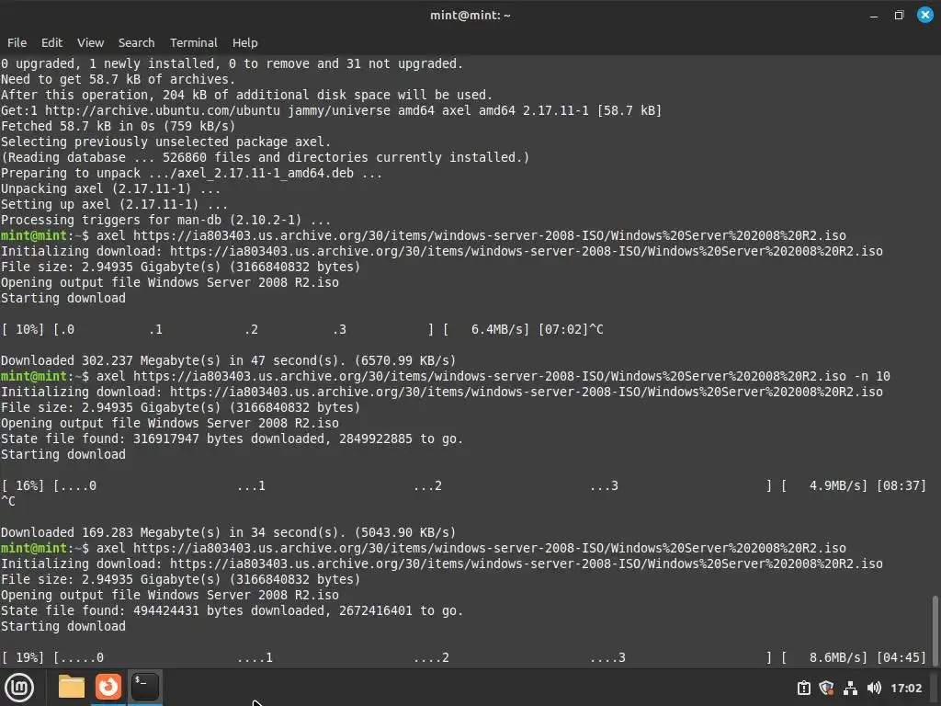The height and width of the screenshot is (706, 941).
Task: Open the network connections tray icon
Action: pyautogui.click(x=850, y=688)
